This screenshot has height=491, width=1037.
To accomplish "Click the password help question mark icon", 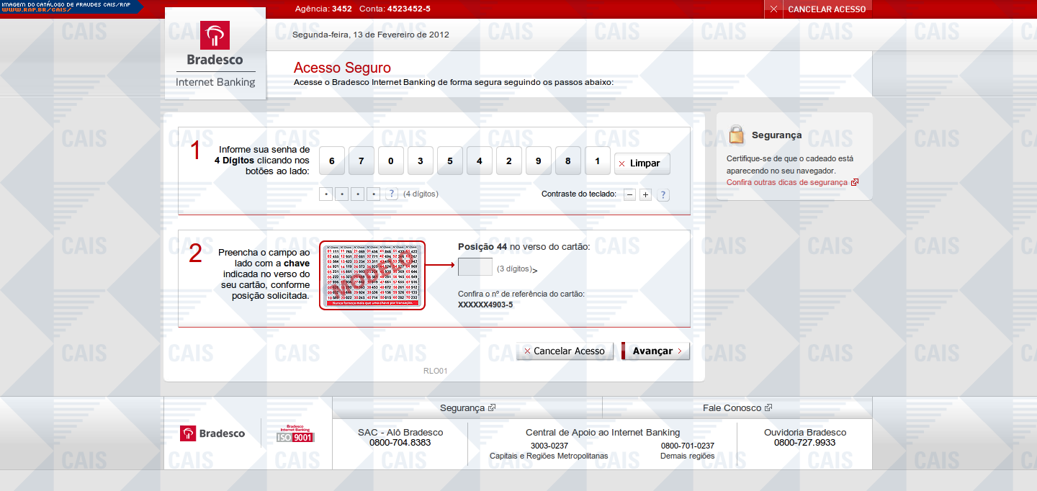I will [x=392, y=194].
